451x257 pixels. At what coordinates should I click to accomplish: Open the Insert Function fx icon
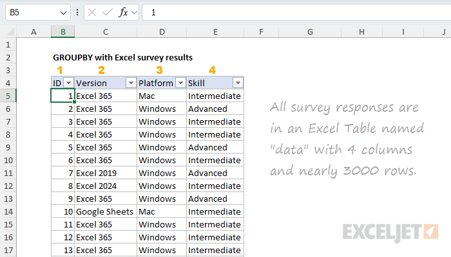pyautogui.click(x=124, y=12)
